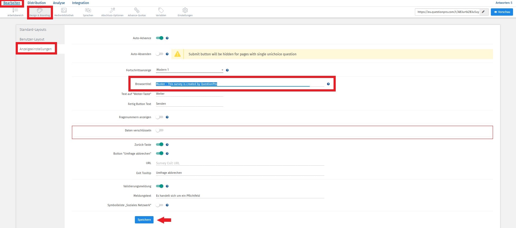The width and height of the screenshot is (516, 228).
Task: Select Standard-Layouts in the sidebar
Action: (33, 30)
